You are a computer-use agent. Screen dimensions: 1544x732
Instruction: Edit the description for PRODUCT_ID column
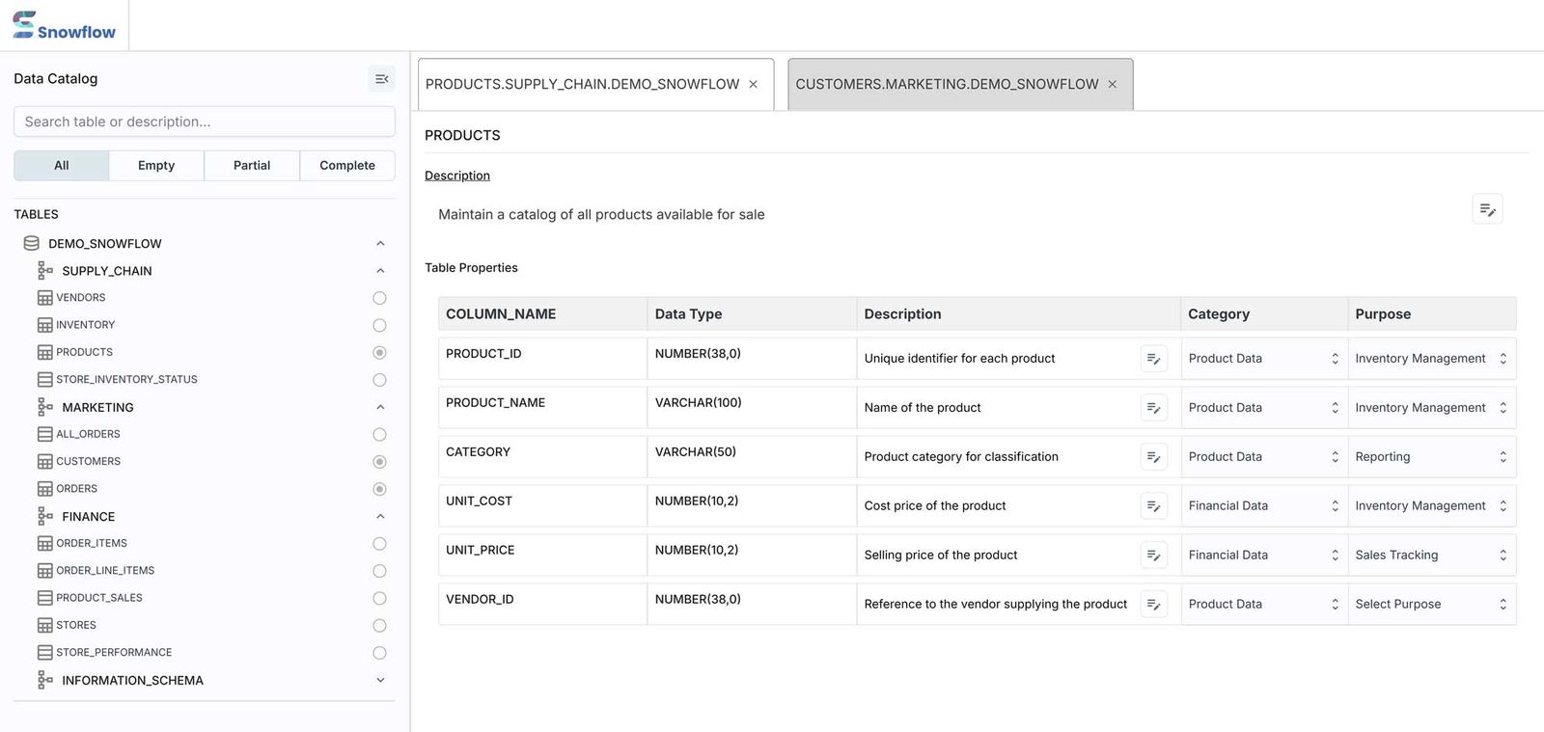(x=1154, y=358)
